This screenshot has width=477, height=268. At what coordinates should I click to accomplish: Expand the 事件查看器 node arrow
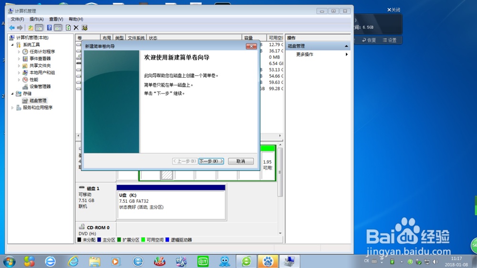(x=19, y=59)
